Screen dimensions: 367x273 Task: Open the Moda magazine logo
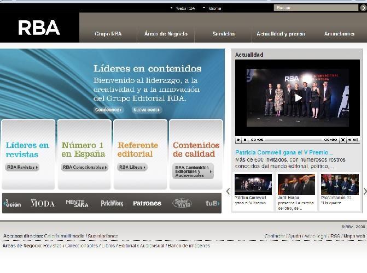(43, 203)
